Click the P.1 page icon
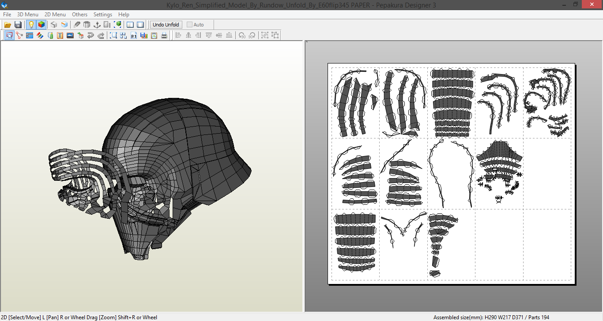603x321 pixels. [x=134, y=35]
